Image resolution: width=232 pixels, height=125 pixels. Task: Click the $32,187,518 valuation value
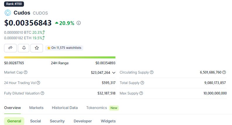(106, 93)
